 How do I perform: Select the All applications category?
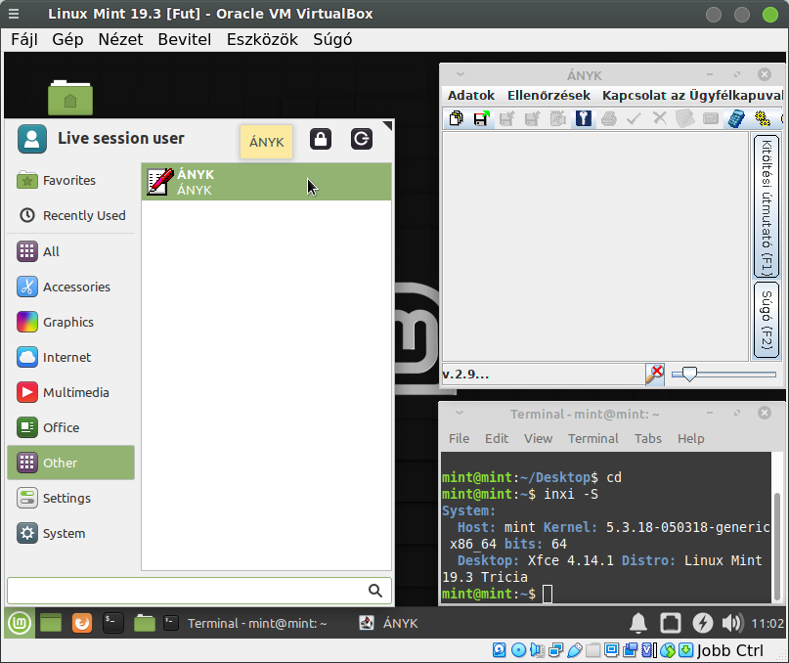pyautogui.click(x=71, y=251)
